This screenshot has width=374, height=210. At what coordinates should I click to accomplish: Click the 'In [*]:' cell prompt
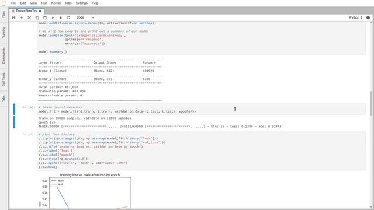coord(29,107)
